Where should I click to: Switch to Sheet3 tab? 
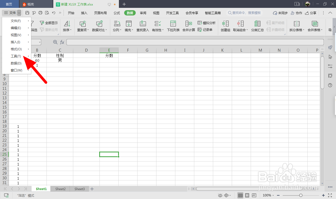click(80, 189)
